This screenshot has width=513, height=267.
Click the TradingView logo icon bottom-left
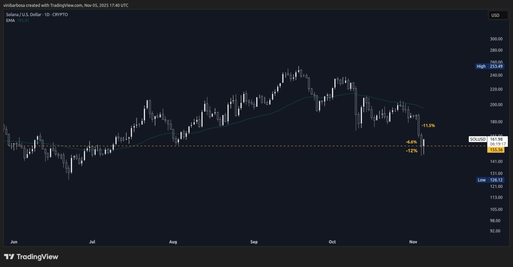coord(10,257)
